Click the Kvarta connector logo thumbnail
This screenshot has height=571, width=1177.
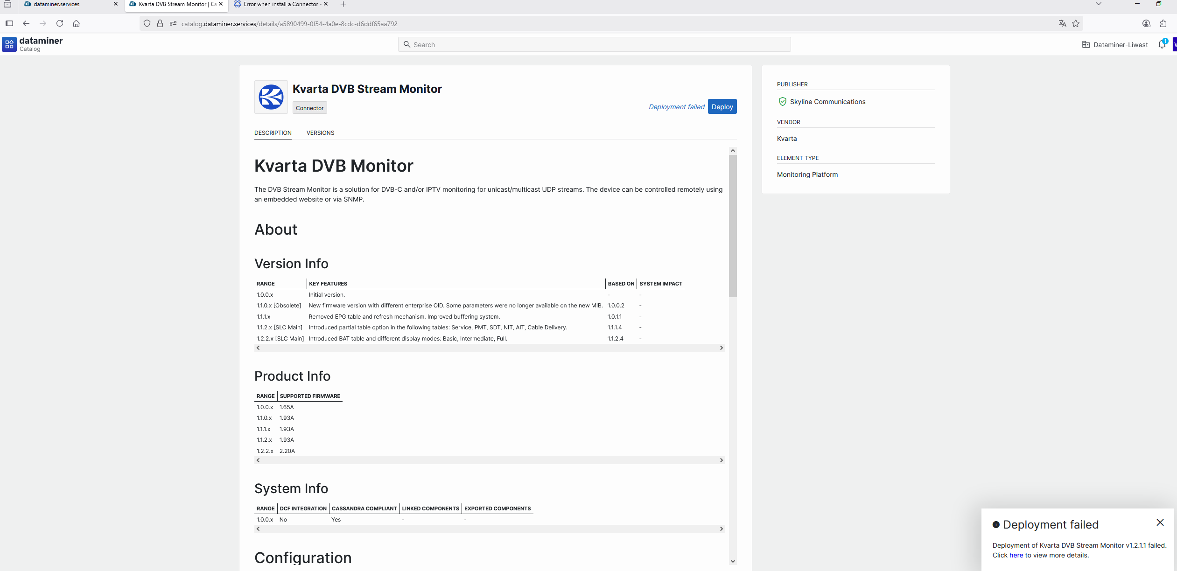tap(271, 97)
